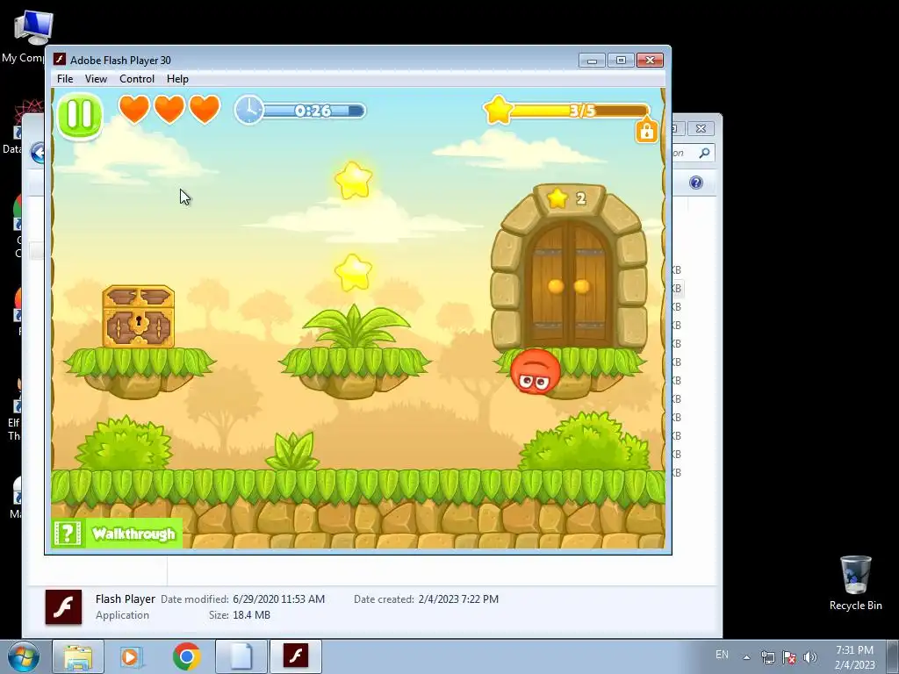The image size is (899, 674).
Task: Click star requirement sign above door
Action: click(568, 199)
